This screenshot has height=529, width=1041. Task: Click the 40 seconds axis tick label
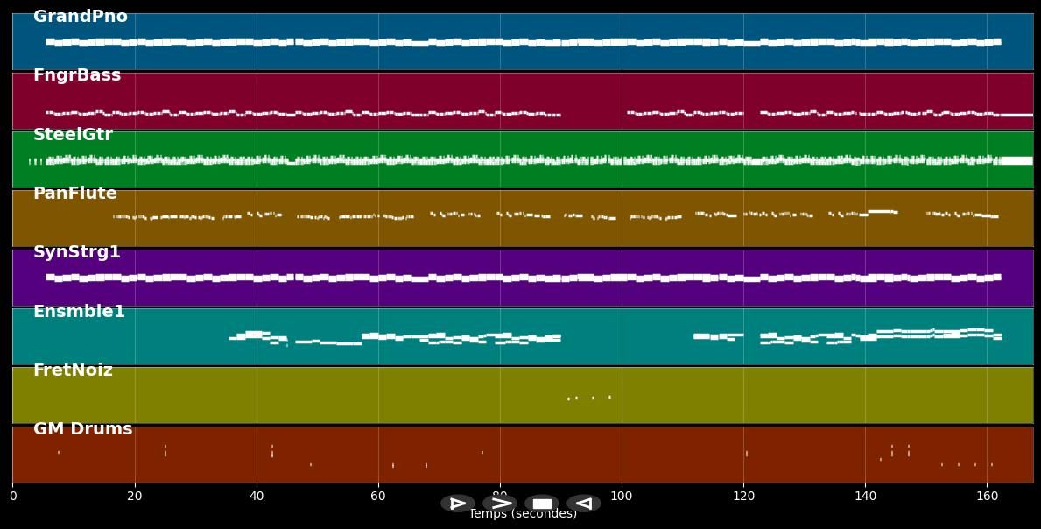(257, 496)
